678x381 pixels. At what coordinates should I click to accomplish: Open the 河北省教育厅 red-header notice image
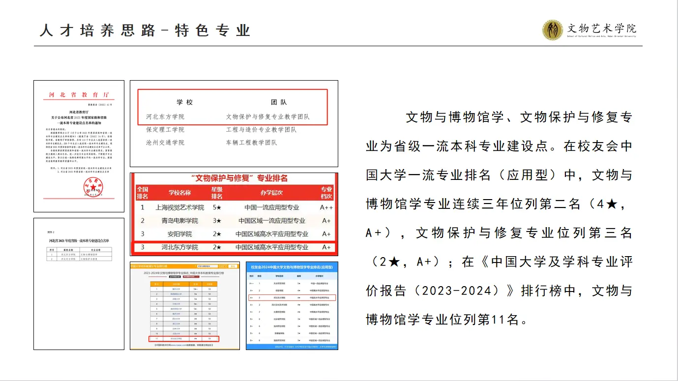click(79, 147)
